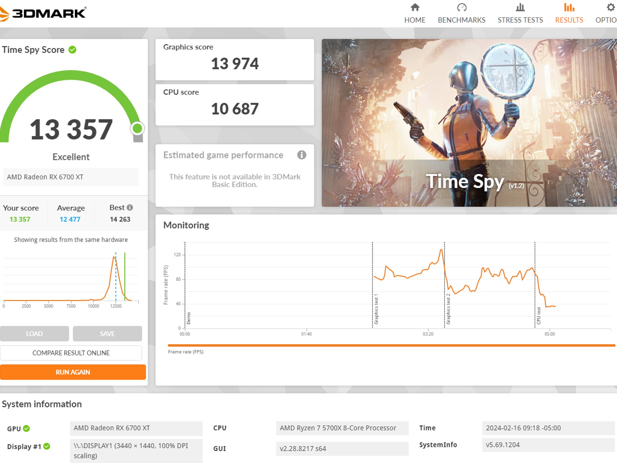Click the green score gauge knob
The height and width of the screenshot is (463, 617).
point(137,128)
